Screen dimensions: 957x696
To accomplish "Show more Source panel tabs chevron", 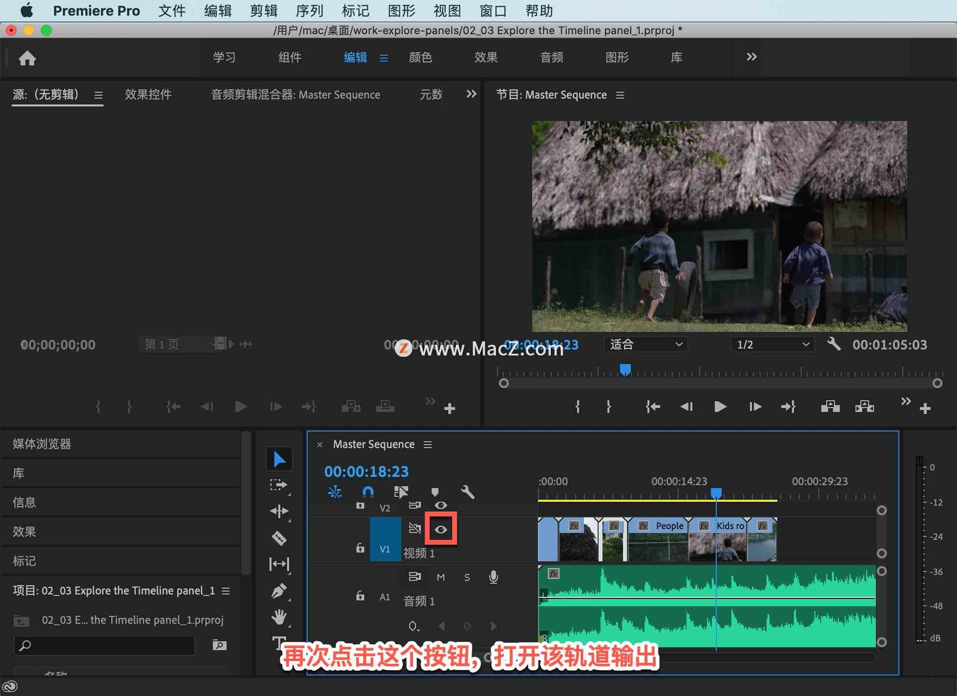I will tap(471, 94).
